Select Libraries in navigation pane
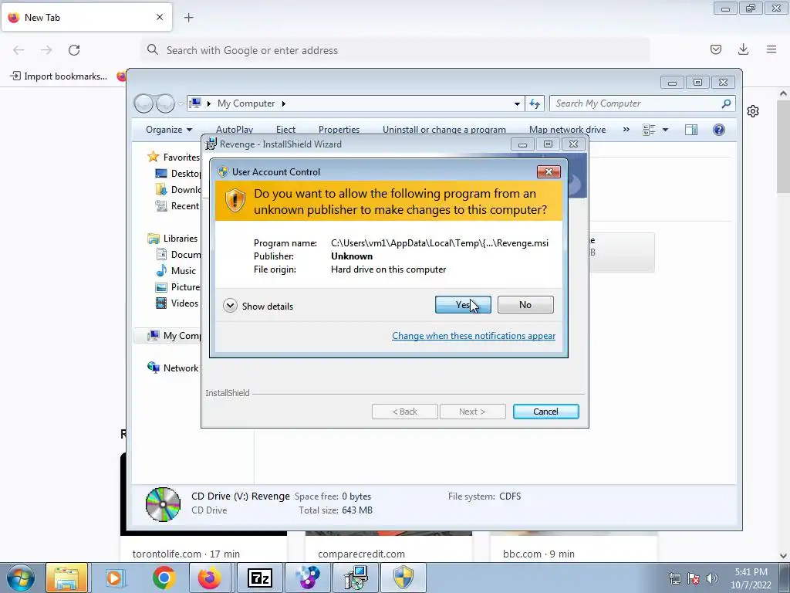The height and width of the screenshot is (593, 790). 180,239
